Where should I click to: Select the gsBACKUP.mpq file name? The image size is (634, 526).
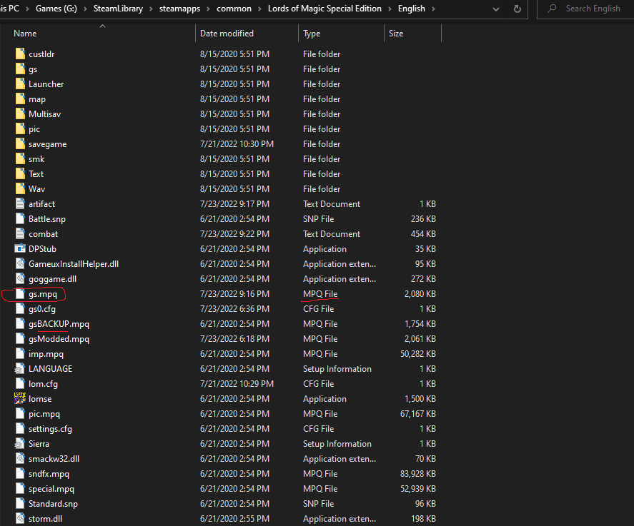59,324
